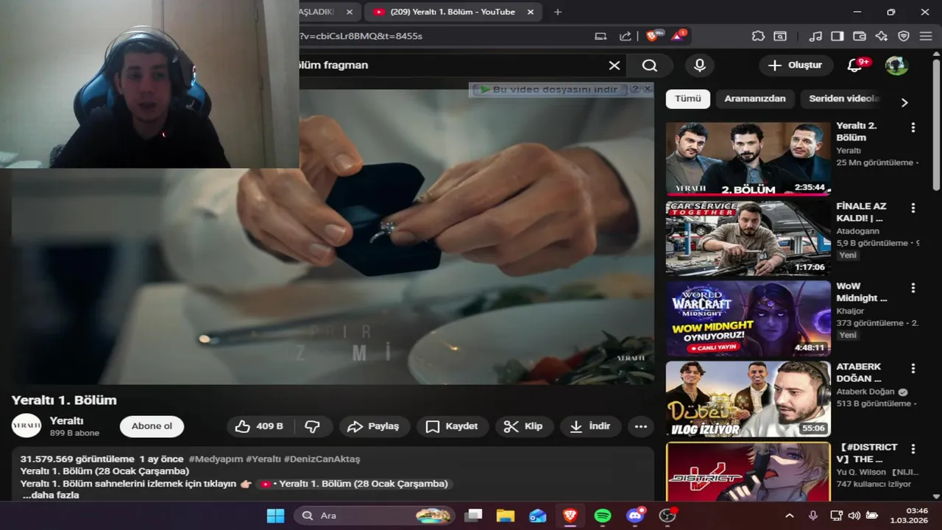
Task: Click the screen-cast icon in address bar
Action: coord(601,35)
